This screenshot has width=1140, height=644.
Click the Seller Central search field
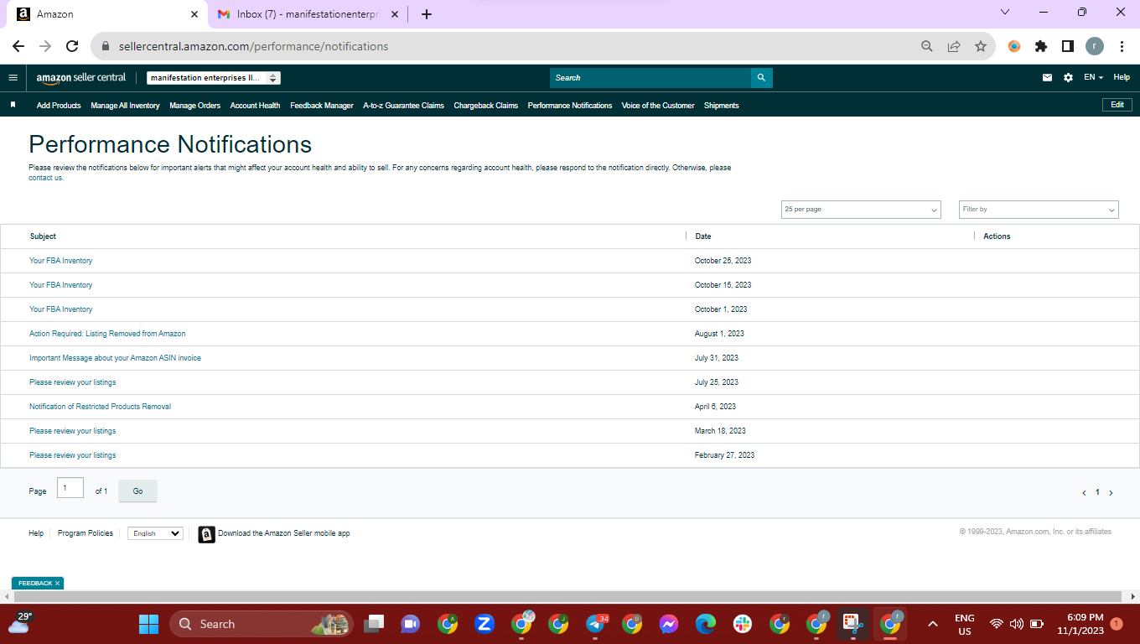650,78
